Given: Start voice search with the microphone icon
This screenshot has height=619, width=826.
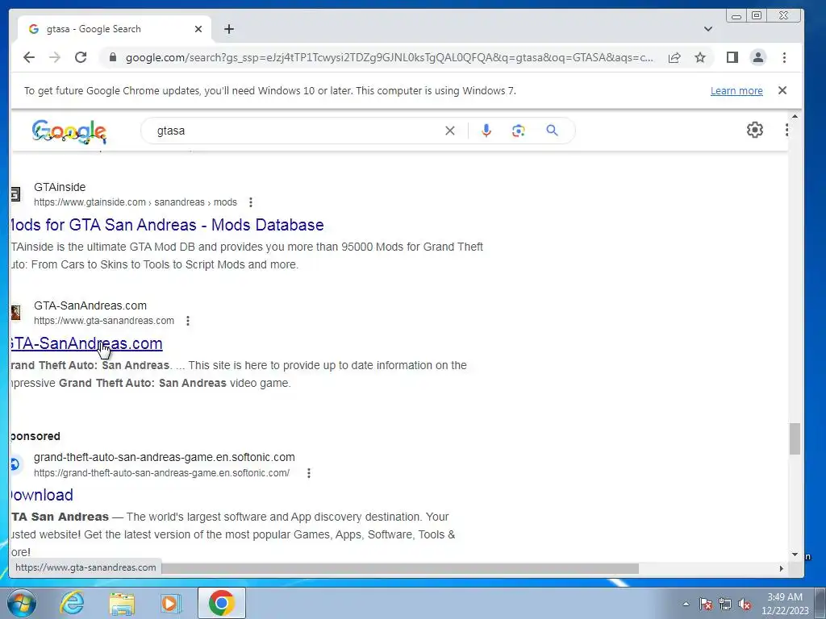Looking at the screenshot, I should [486, 131].
